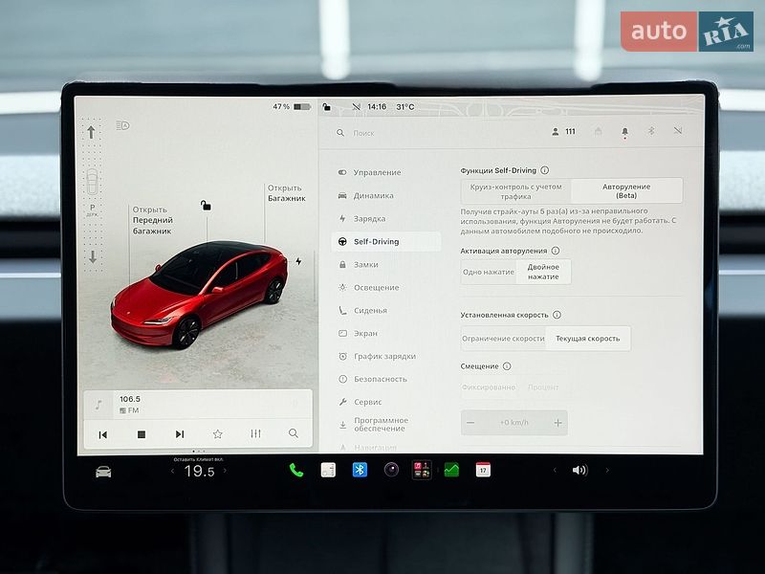
Task: Select Процент offset option
Action: tap(543, 387)
